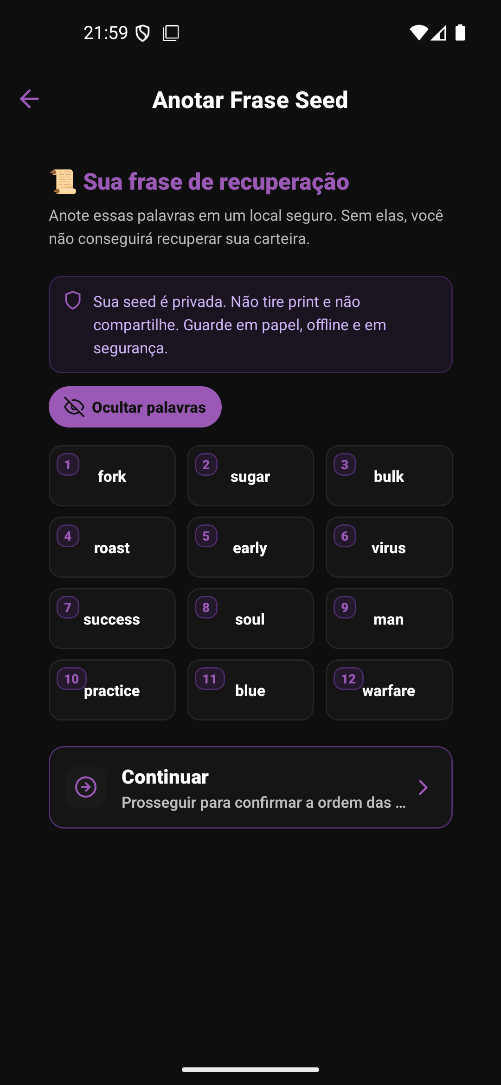501x1085 pixels.
Task: Tap the battery icon in status bar
Action: click(x=460, y=32)
